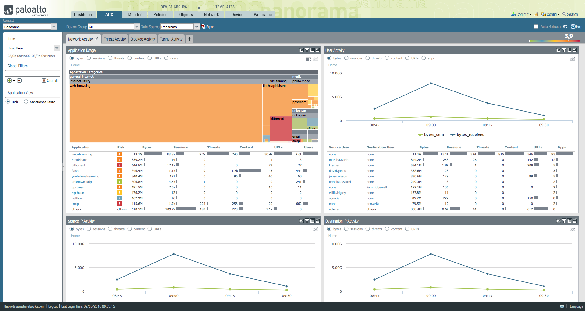
Task: Click the risk 1 badge for unknown-udp
Action: pyautogui.click(x=119, y=182)
